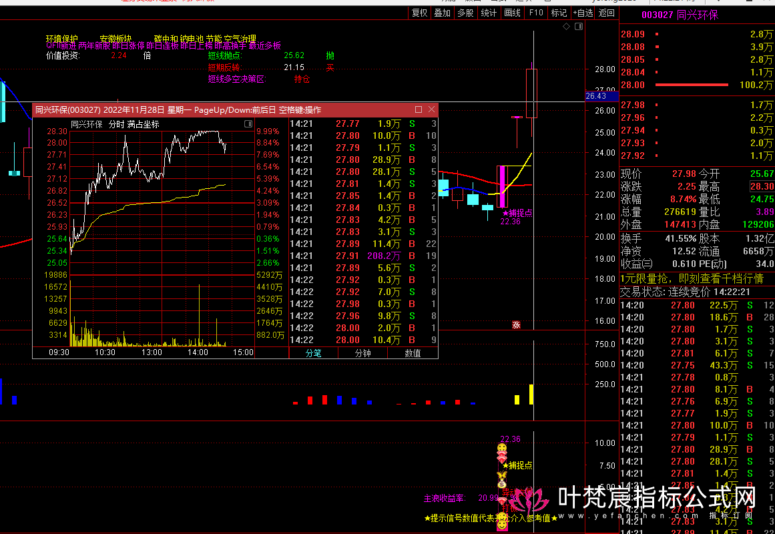
Task: Click the 千档行情 promotional link
Action: [692, 278]
